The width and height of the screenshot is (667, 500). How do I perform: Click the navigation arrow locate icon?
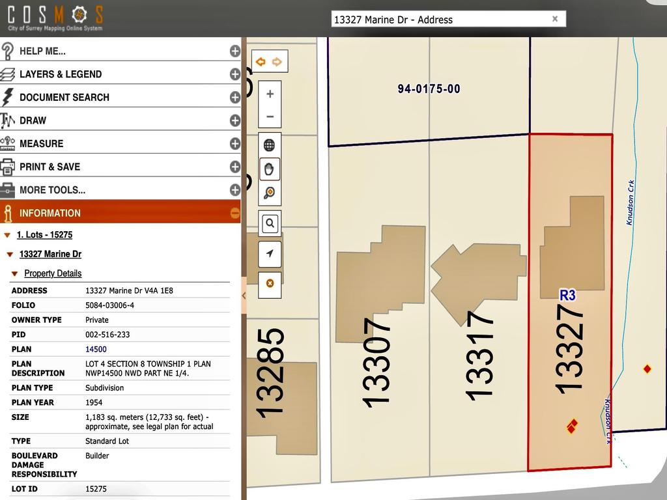pos(270,254)
